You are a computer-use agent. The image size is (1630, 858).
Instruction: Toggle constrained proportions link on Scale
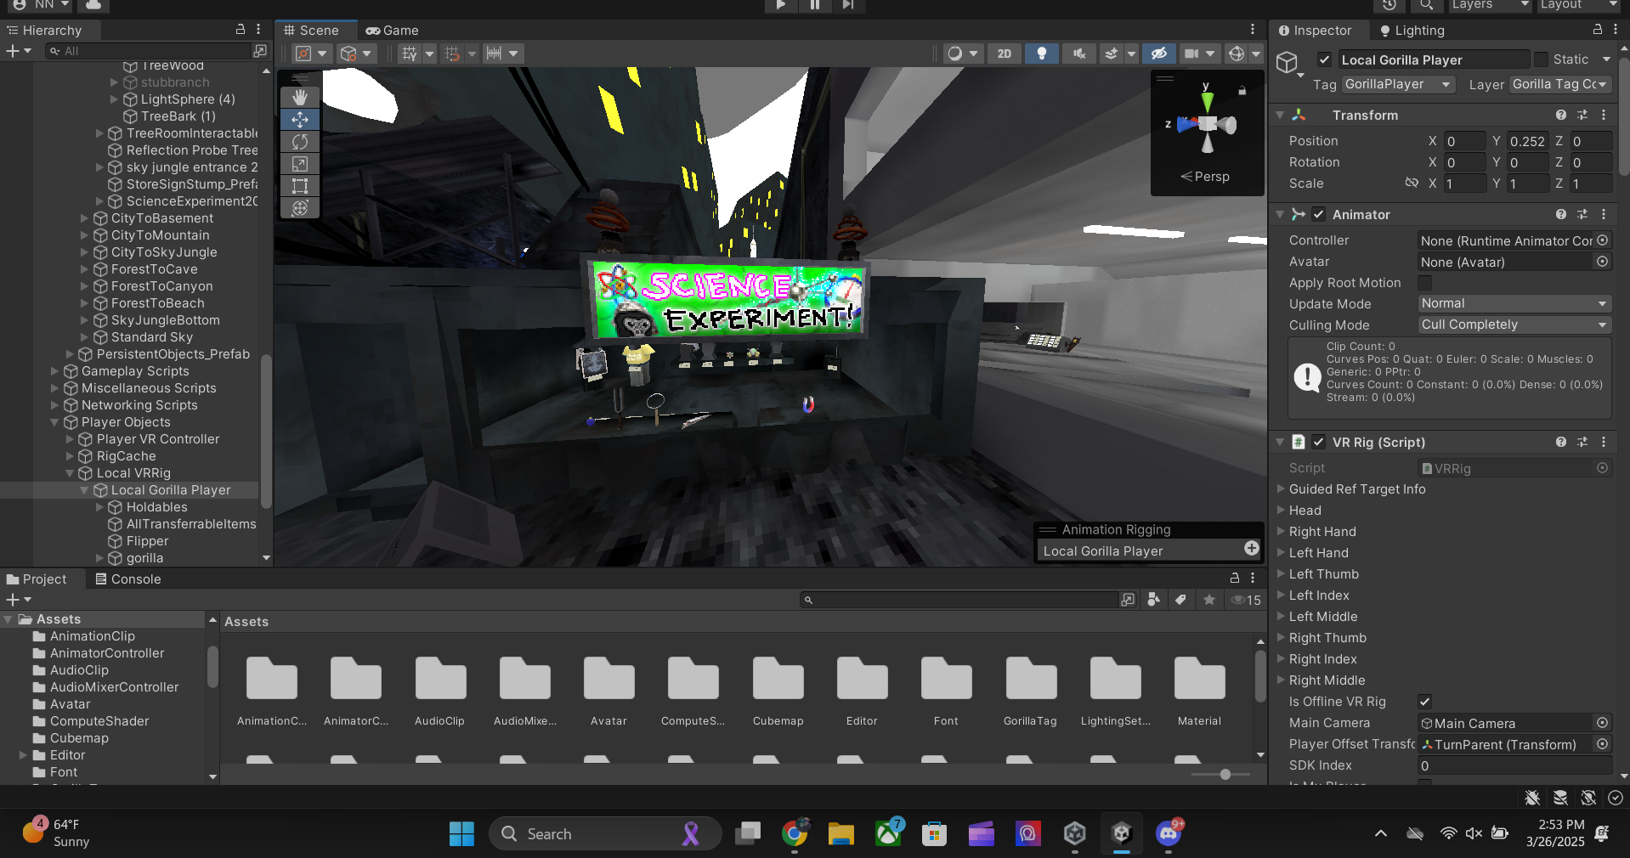pyautogui.click(x=1412, y=183)
